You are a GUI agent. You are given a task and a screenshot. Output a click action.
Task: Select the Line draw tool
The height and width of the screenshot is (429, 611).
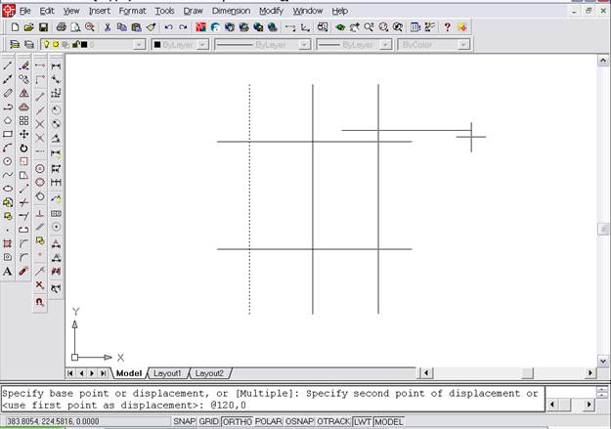point(8,65)
